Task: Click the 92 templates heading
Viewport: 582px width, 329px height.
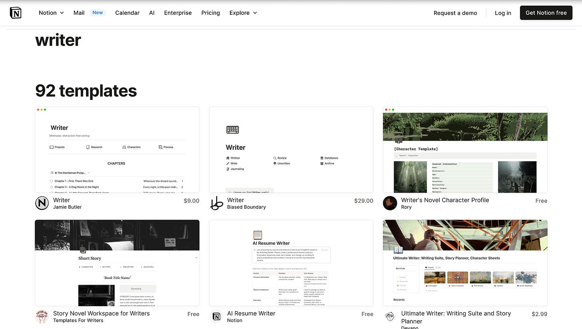Action: 86,91
